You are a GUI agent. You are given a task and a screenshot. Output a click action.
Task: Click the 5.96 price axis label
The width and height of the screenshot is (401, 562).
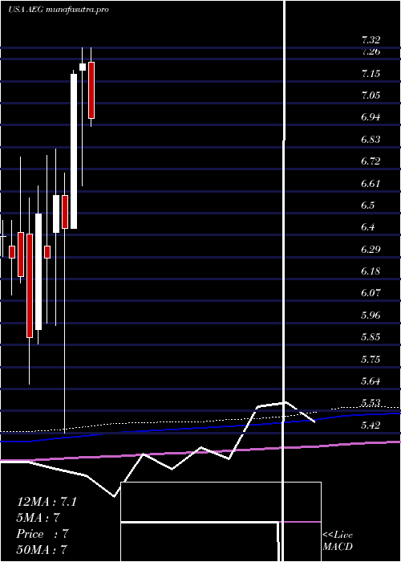pyautogui.click(x=371, y=316)
